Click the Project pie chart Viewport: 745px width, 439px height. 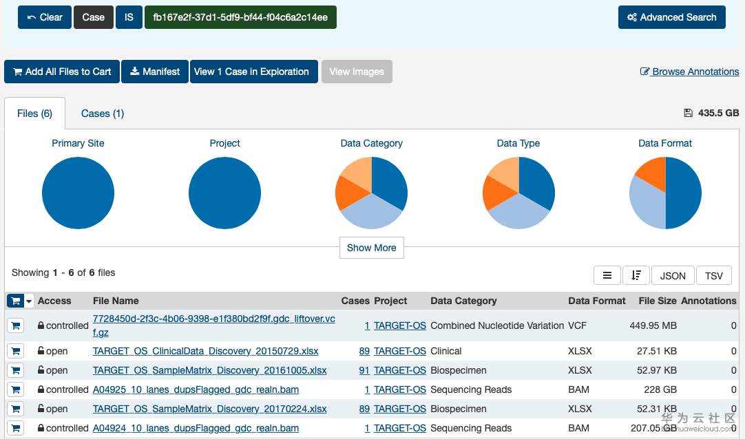click(x=224, y=193)
